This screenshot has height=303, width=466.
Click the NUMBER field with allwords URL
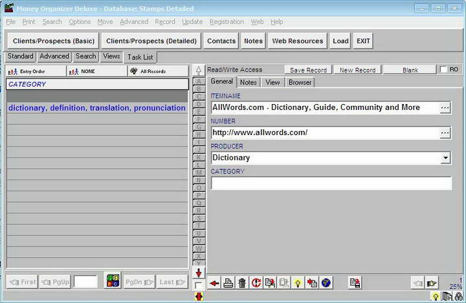325,132
